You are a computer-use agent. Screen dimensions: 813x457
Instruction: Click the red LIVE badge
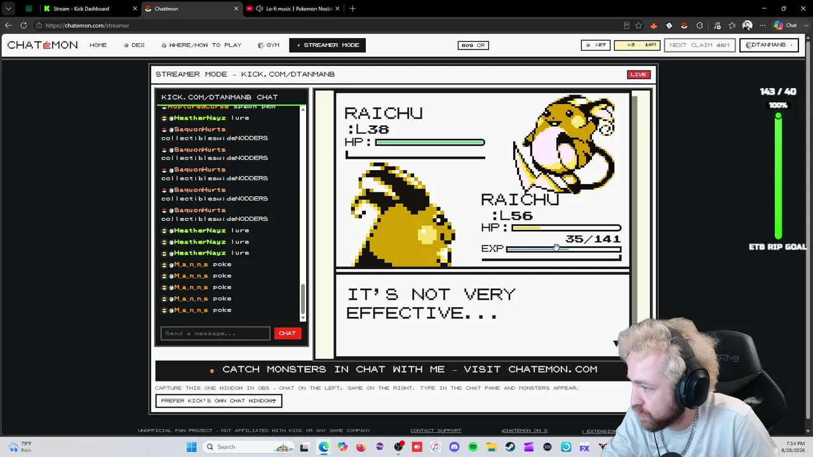(638, 74)
